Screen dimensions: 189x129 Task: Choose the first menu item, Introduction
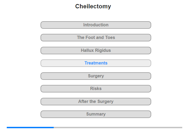tap(96, 25)
